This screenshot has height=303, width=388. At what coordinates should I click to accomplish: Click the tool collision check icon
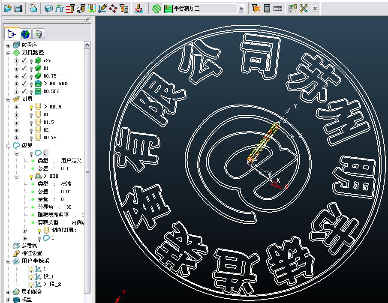256,9
